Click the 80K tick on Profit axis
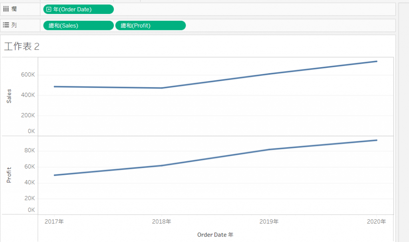Image resolution: width=409 pixels, height=242 pixels. [30, 151]
